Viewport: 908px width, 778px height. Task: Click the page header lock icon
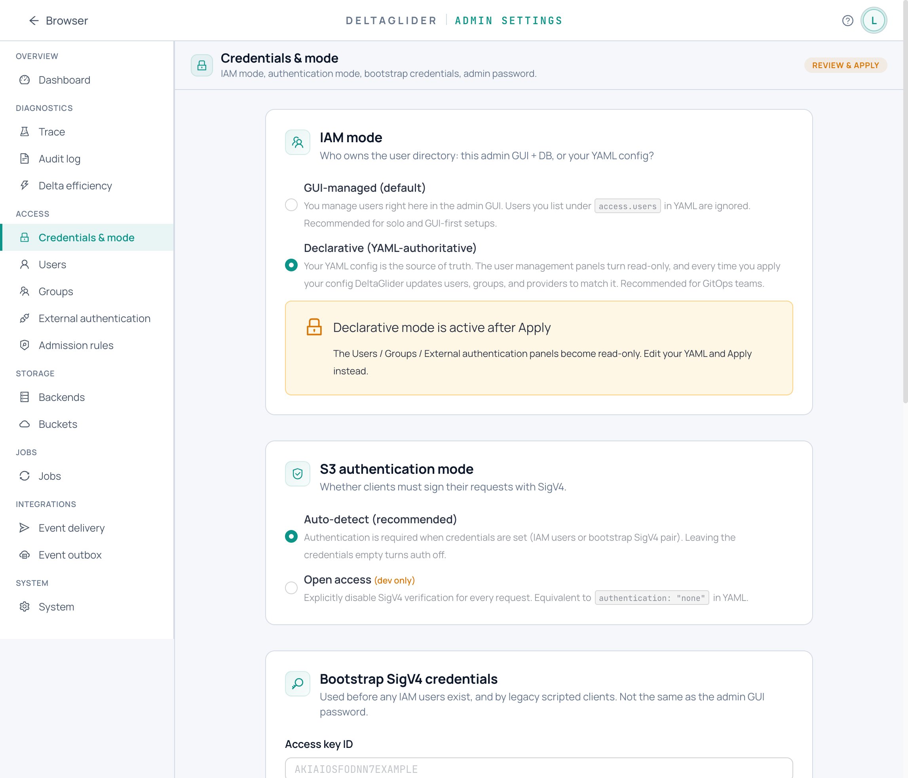pos(201,65)
